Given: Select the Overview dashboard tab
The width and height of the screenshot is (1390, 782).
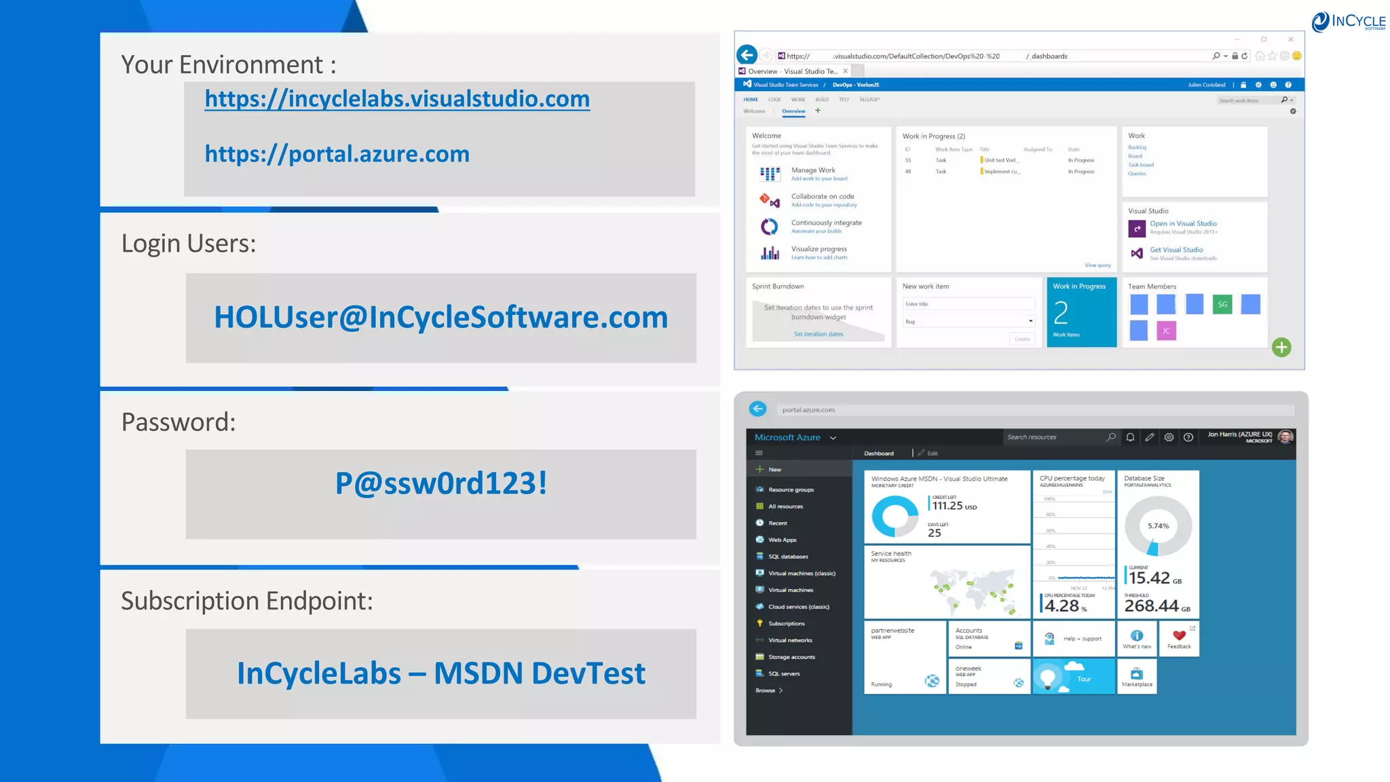Looking at the screenshot, I should coord(793,111).
